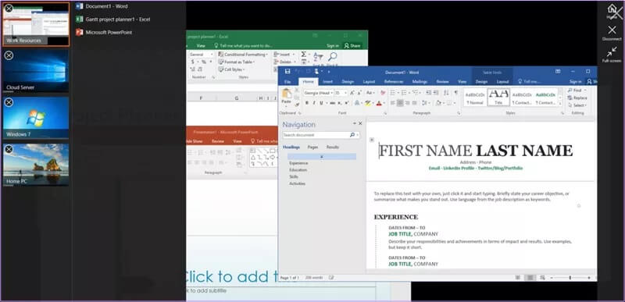Click the Bullets list icon in Word
625x302 pixels.
click(x=393, y=93)
